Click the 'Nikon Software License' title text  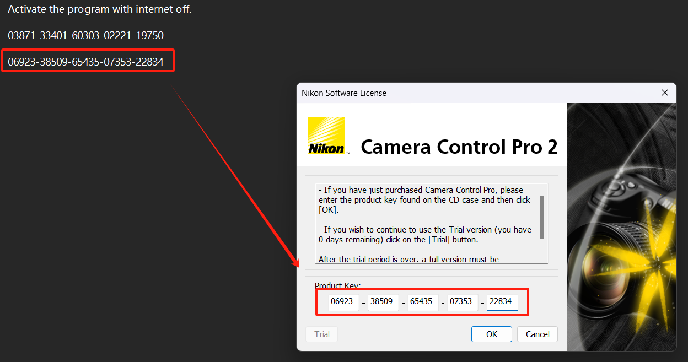point(344,93)
